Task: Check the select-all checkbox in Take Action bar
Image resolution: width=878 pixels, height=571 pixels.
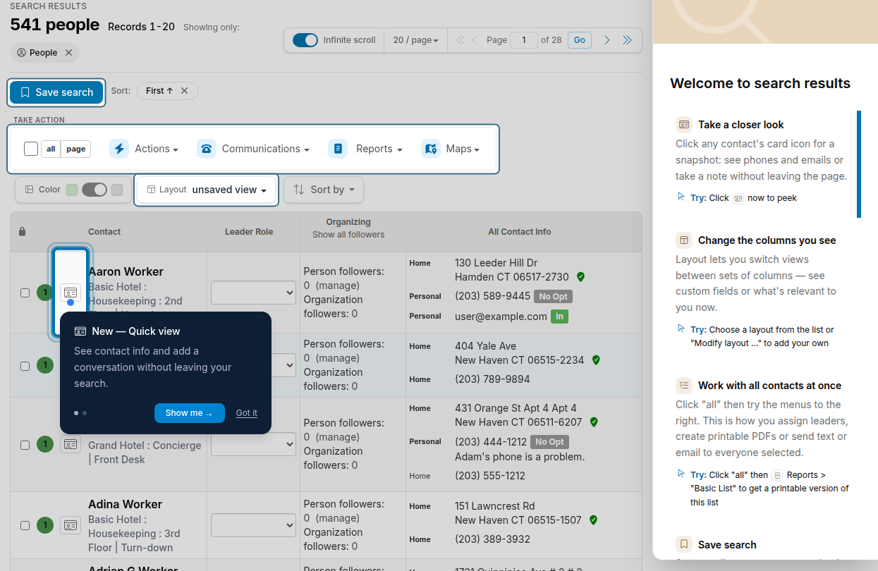Action: pyautogui.click(x=31, y=149)
